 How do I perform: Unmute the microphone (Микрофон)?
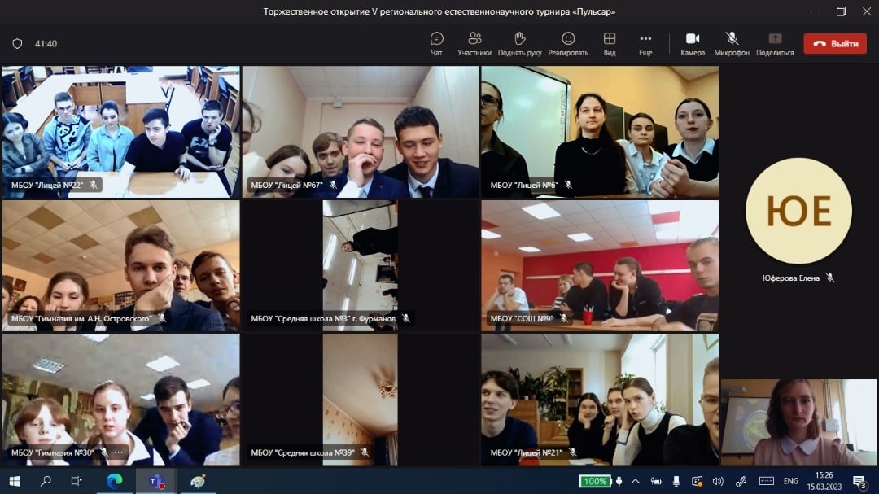[x=732, y=43]
